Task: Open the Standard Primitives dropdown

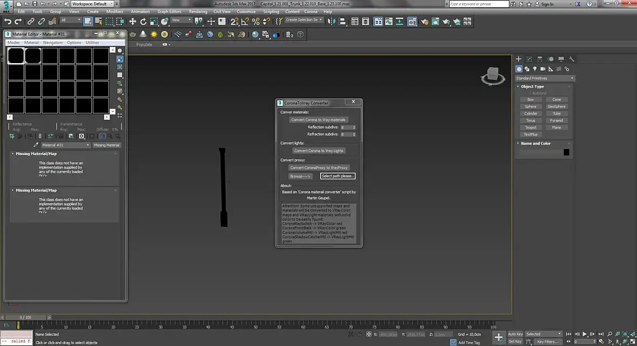Action: 544,78
